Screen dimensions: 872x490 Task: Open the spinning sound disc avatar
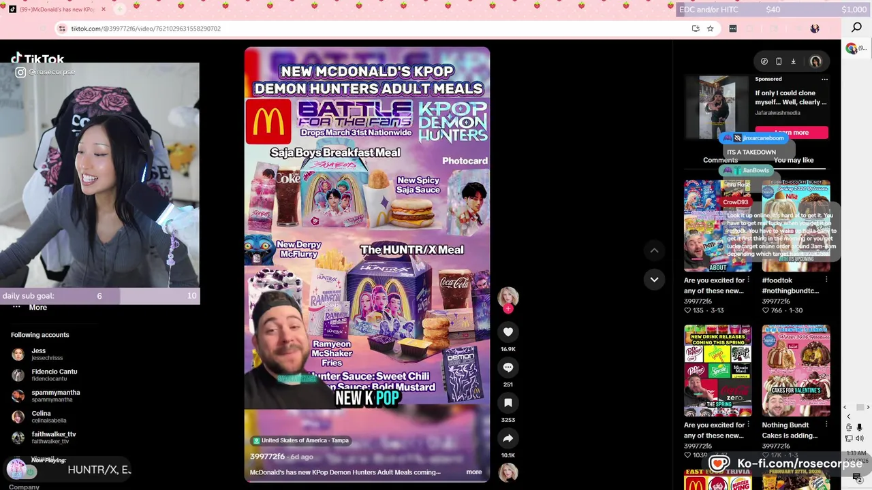(508, 472)
